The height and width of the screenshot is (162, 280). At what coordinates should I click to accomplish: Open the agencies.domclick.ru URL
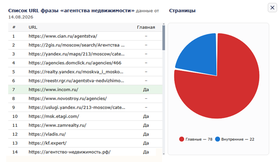pos(75,63)
